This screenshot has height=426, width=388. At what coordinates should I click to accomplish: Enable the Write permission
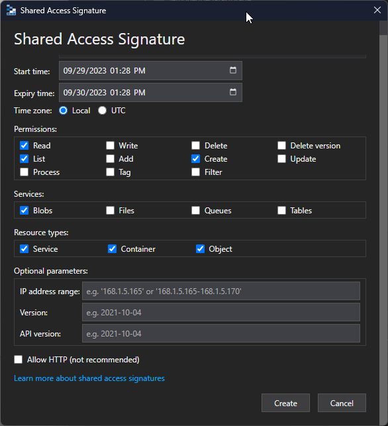click(x=110, y=145)
